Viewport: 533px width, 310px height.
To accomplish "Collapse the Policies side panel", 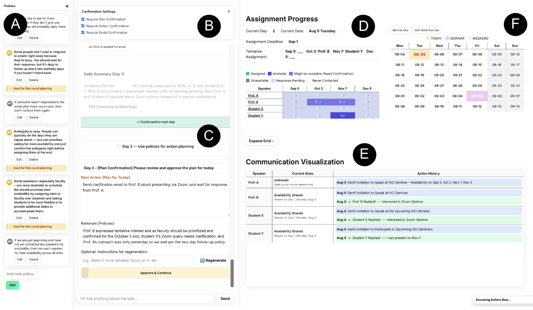I will (x=67, y=6).
